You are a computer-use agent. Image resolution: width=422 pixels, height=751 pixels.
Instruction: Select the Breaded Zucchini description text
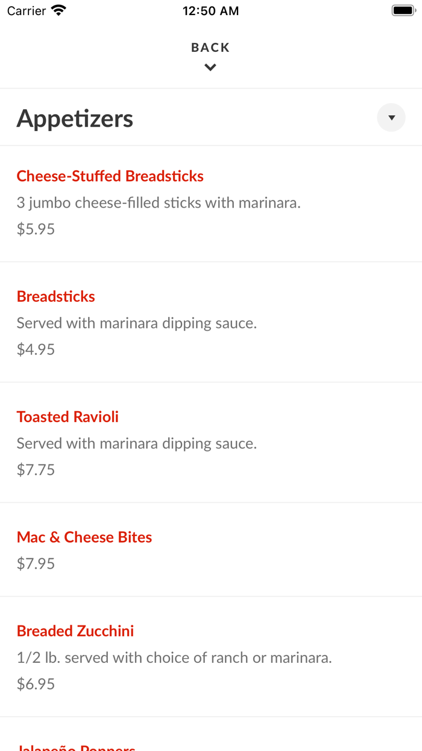pyautogui.click(x=174, y=657)
